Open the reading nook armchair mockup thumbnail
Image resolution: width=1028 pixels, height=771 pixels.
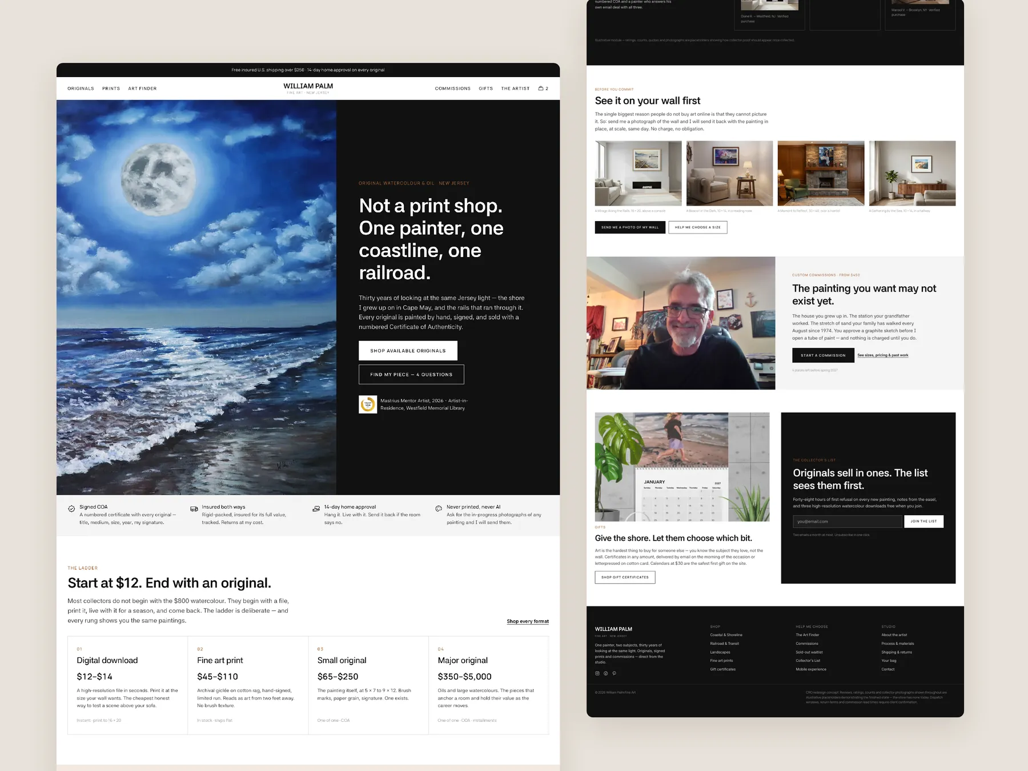coord(729,174)
